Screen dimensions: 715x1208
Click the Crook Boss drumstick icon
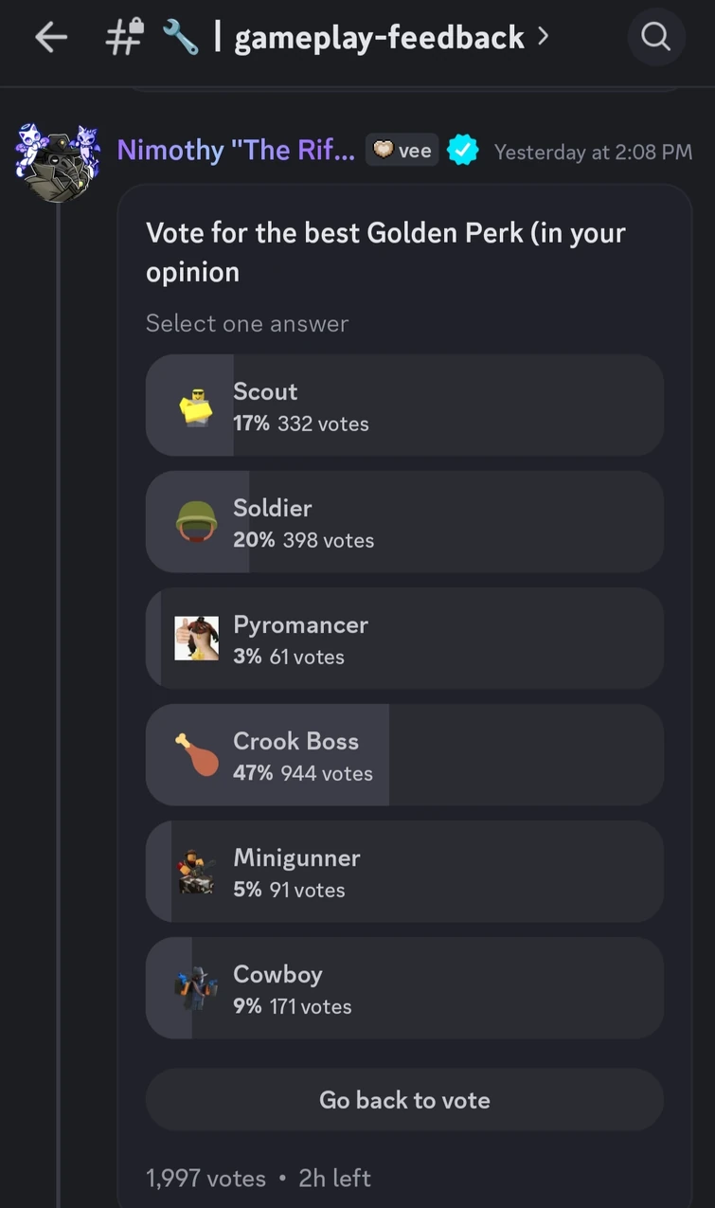(196, 754)
